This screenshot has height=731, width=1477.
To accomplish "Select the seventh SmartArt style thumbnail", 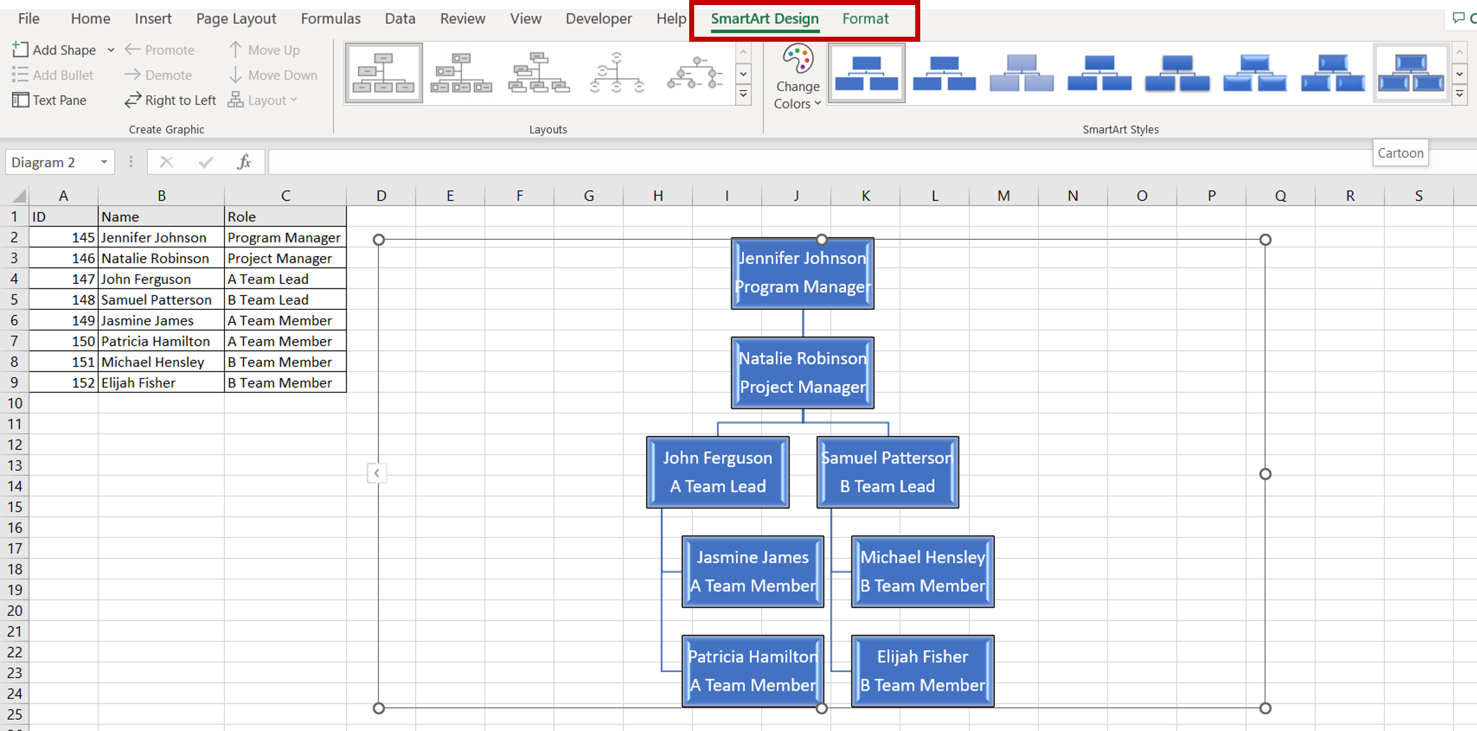I will (1332, 73).
